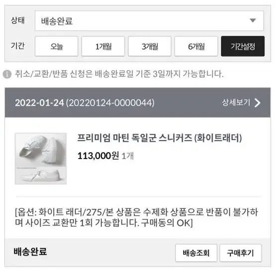The image size is (276, 276).
Task: Click the 113,000원 price text
Action: (98, 156)
